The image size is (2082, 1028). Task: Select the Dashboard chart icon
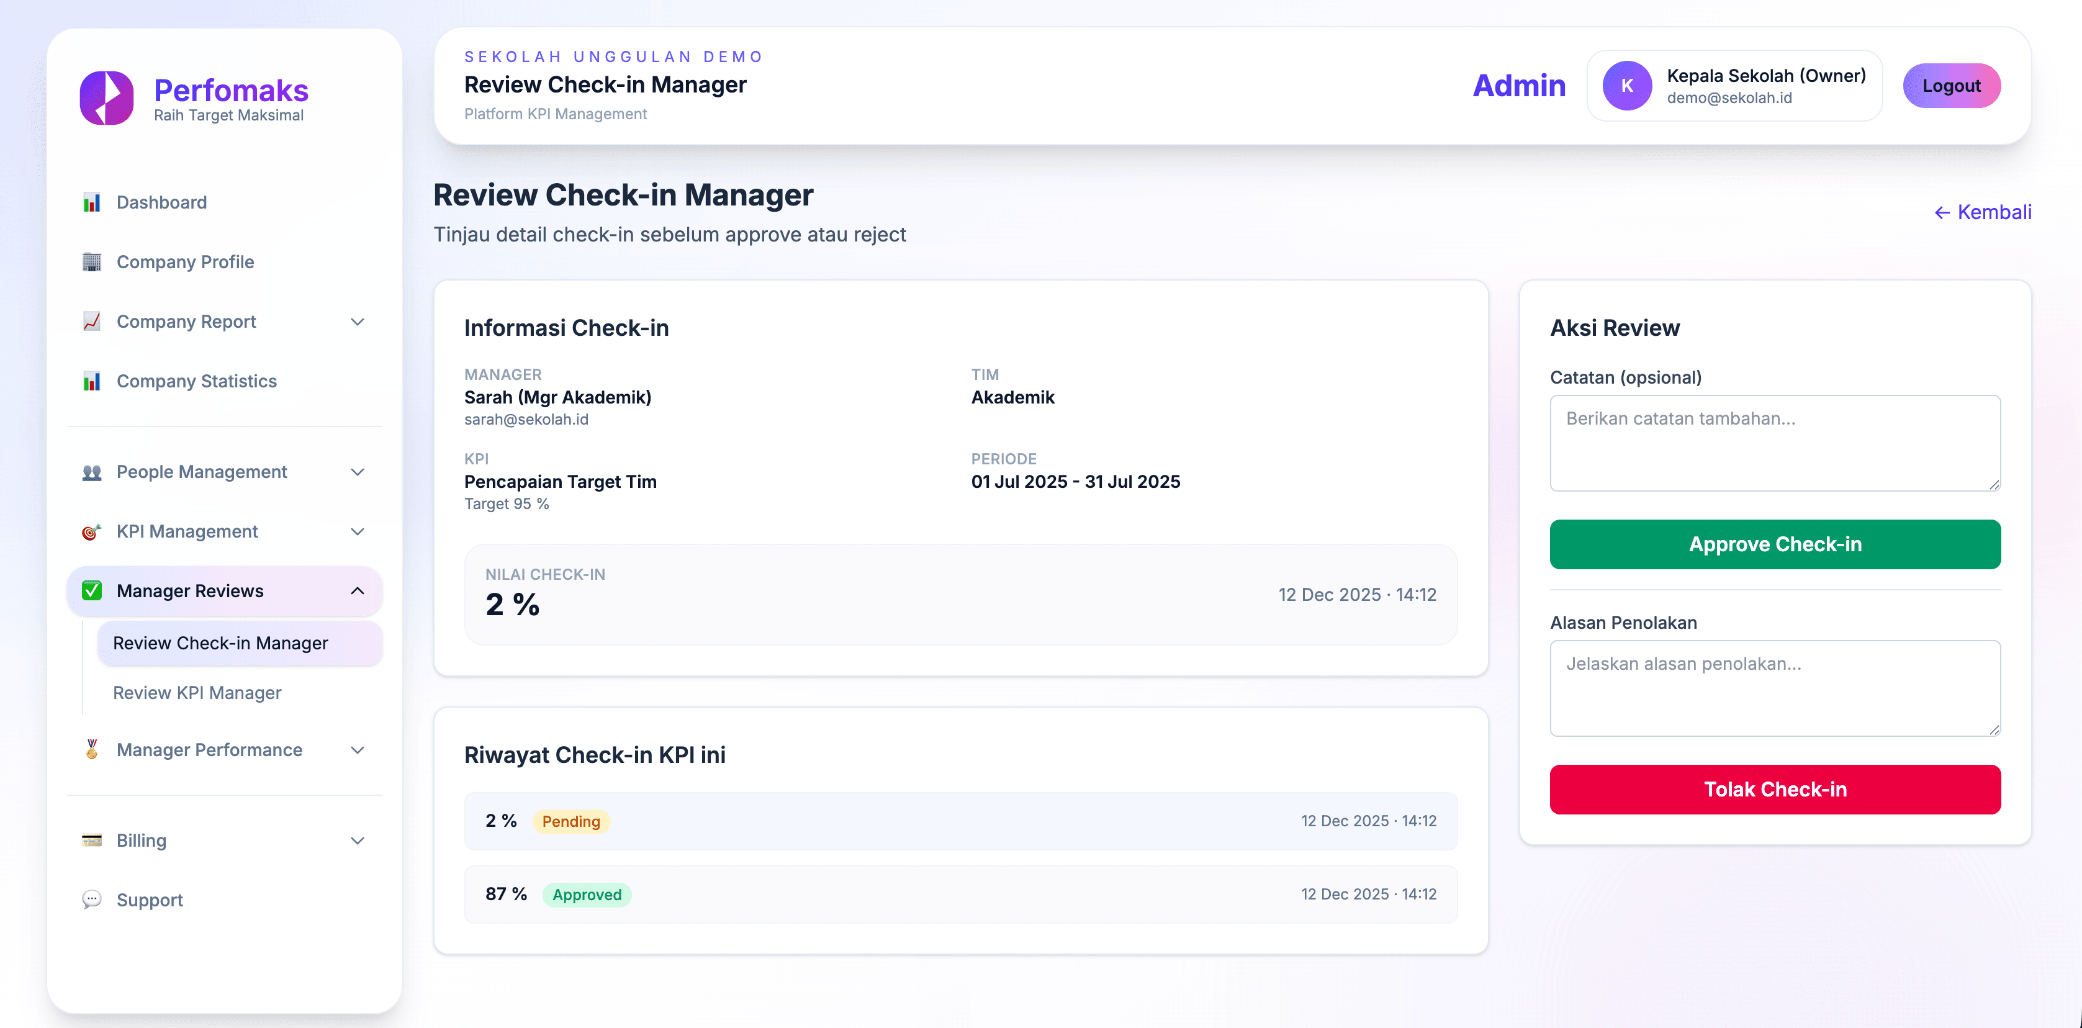click(x=91, y=202)
